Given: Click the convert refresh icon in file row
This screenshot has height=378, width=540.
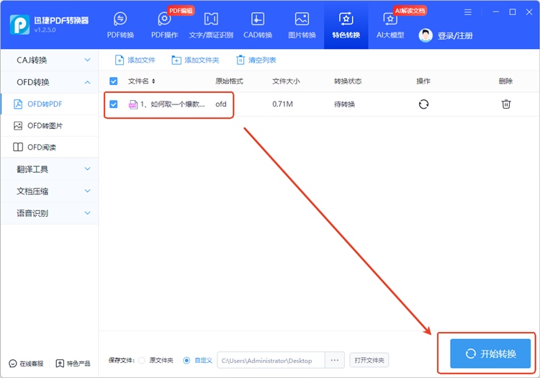Looking at the screenshot, I should pyautogui.click(x=423, y=104).
